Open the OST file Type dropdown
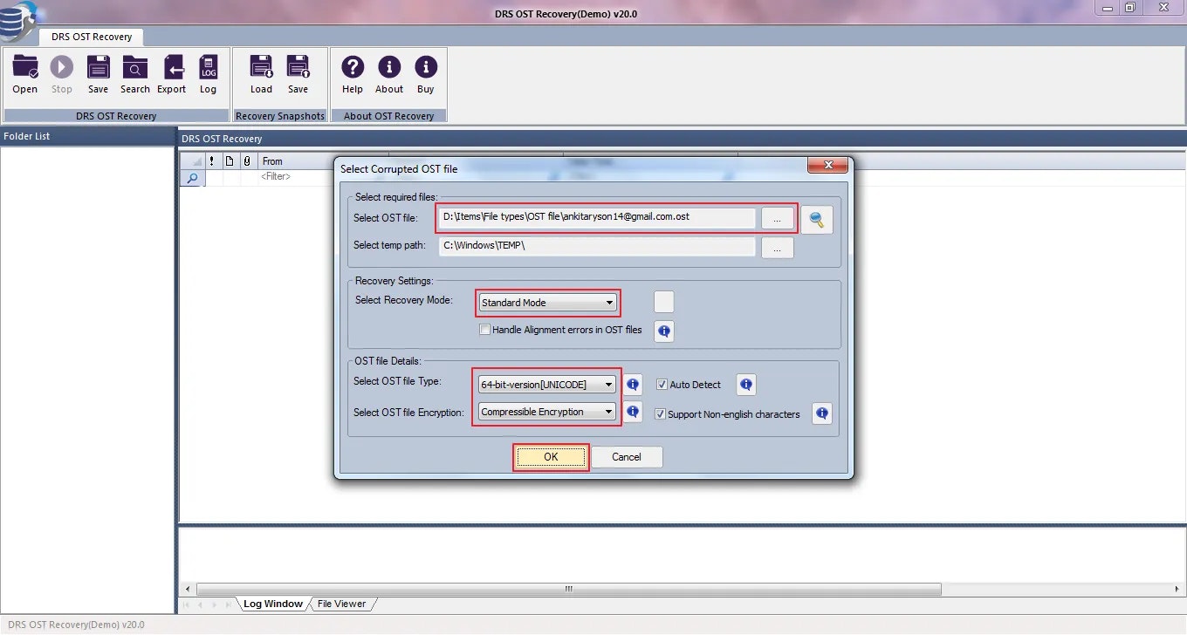 pos(548,384)
